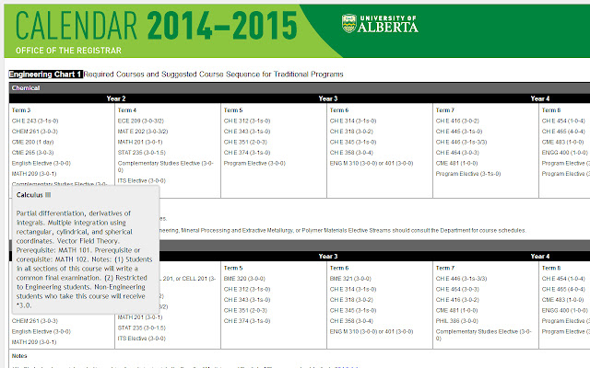Open ENGG 400 in Chemical chart Term 8
Screen dimensions: 590x368
click(x=565, y=153)
